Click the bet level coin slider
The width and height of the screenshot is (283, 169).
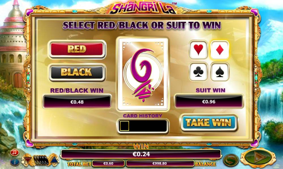[41, 160]
